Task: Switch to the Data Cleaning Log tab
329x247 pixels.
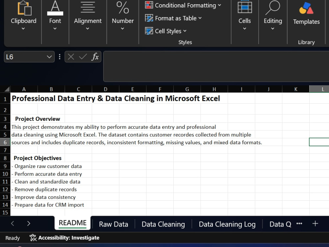Action: pos(227,224)
